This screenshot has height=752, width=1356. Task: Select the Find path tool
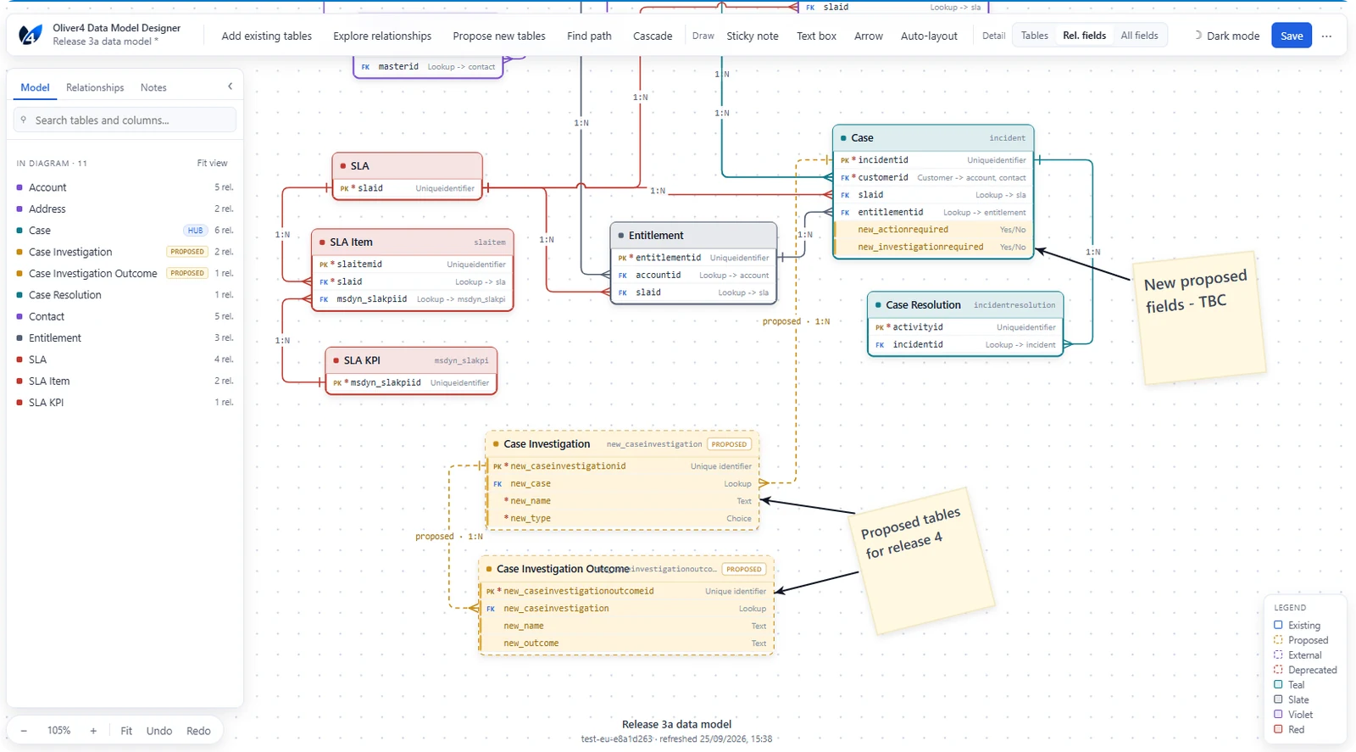[589, 36]
